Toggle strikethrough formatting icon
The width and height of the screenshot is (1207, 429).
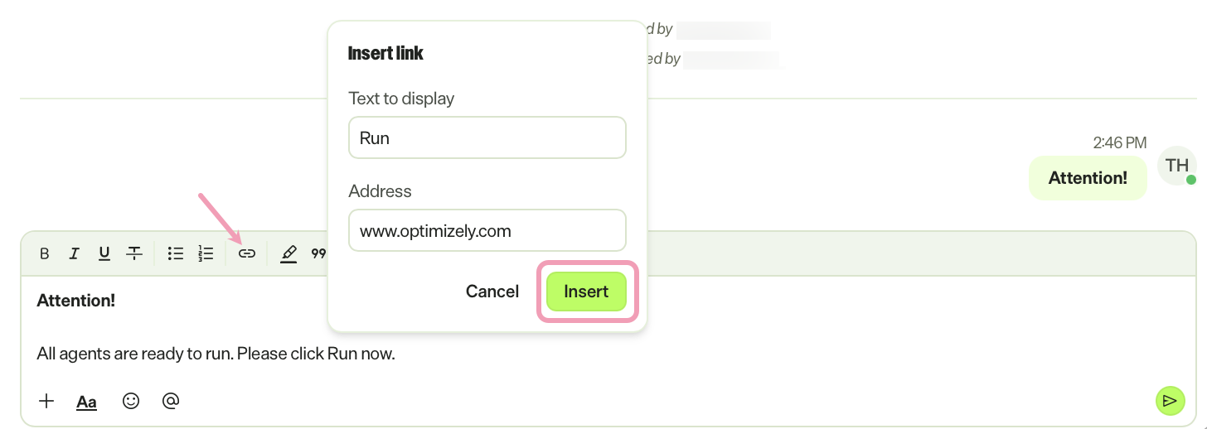(134, 253)
